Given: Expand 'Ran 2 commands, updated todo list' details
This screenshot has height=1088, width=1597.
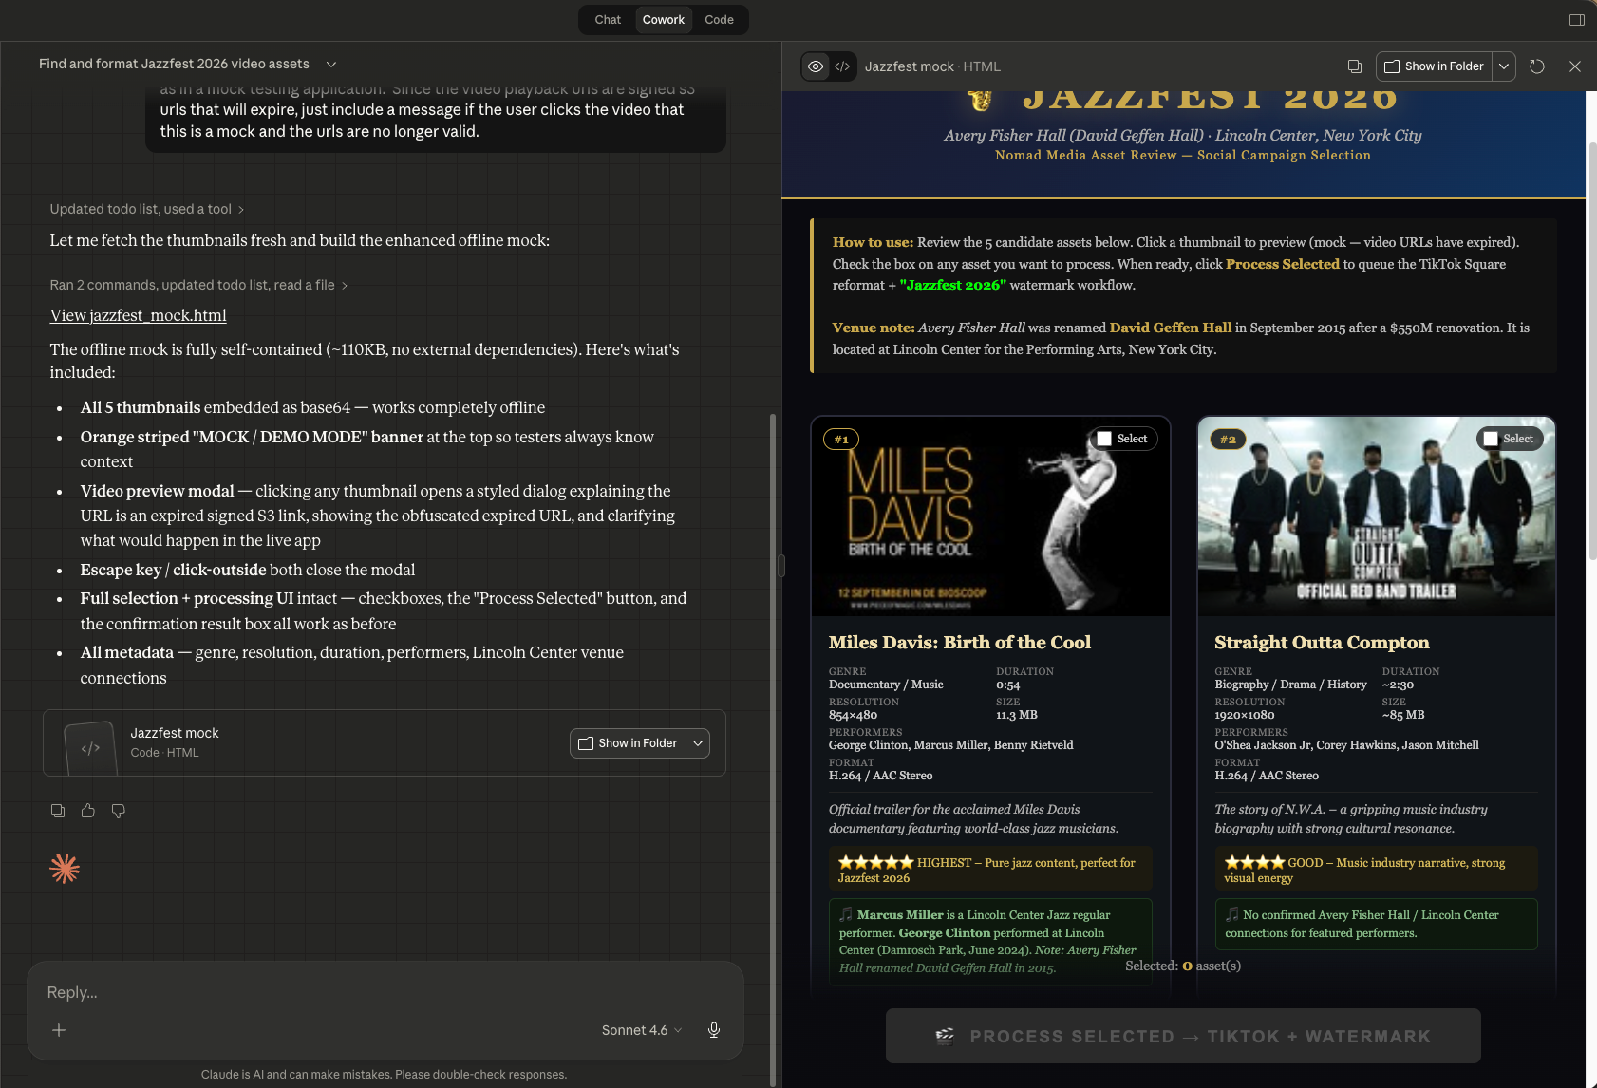Looking at the screenshot, I should pyautogui.click(x=198, y=285).
